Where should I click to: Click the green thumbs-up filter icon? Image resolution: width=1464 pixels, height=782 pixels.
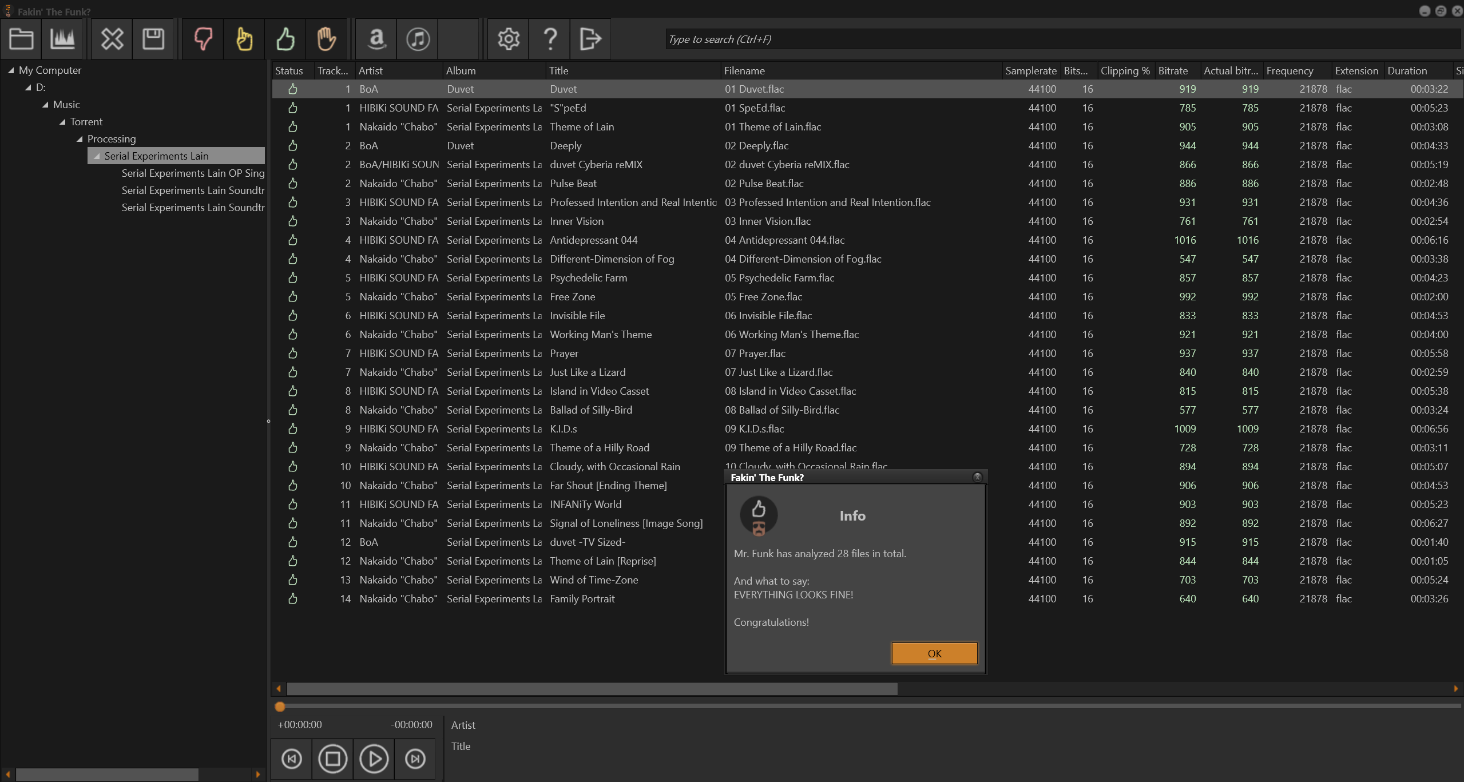285,39
